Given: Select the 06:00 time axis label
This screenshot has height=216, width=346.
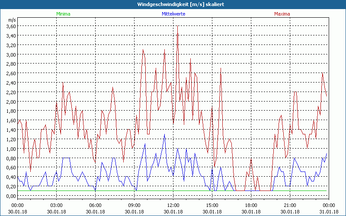Looking at the screenshot, I should point(95,205).
